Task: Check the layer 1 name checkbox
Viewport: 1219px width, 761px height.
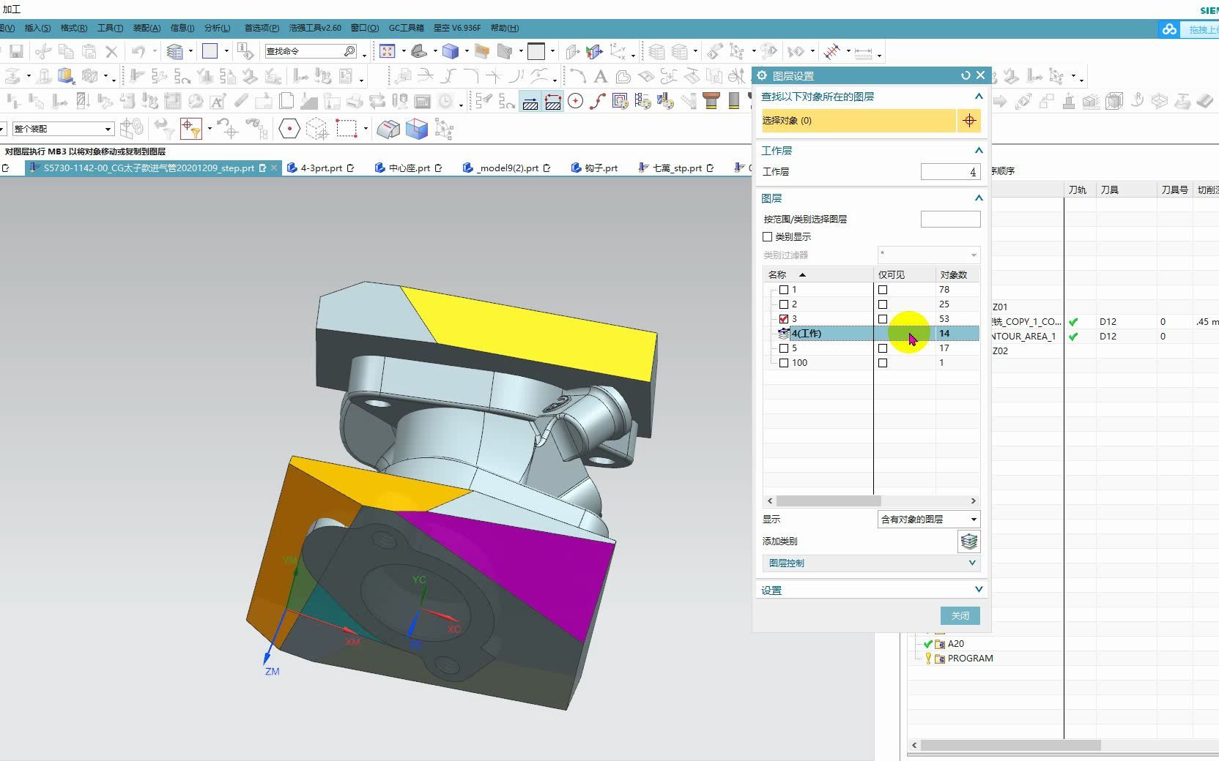Action: tap(784, 290)
